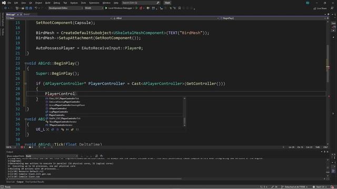Switch to the Bird.h tab
The image size is (337, 189).
coord(27,14)
